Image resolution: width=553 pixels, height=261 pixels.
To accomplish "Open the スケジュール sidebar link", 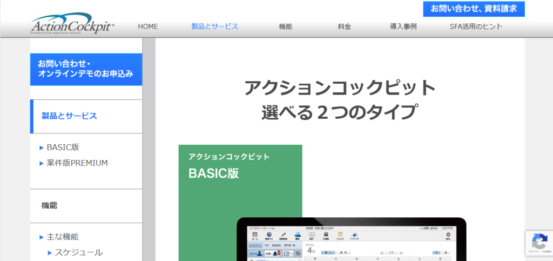I will 79,252.
